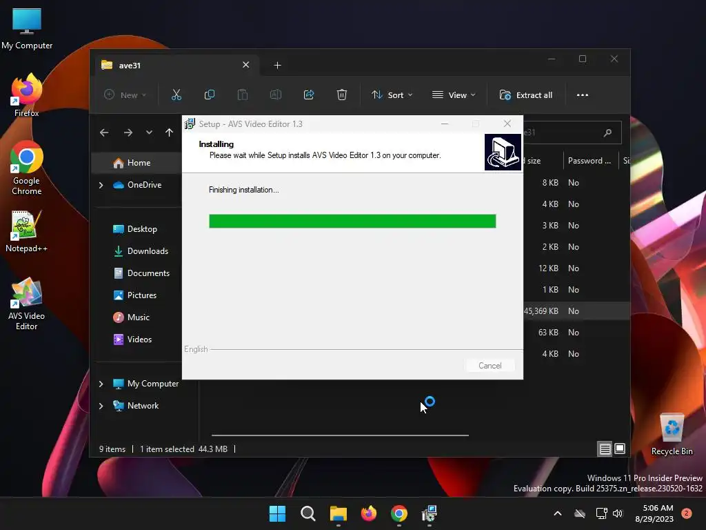Screen dimensions: 706x530
Task: Click the 63 KB file size cell
Action: pyautogui.click(x=548, y=333)
